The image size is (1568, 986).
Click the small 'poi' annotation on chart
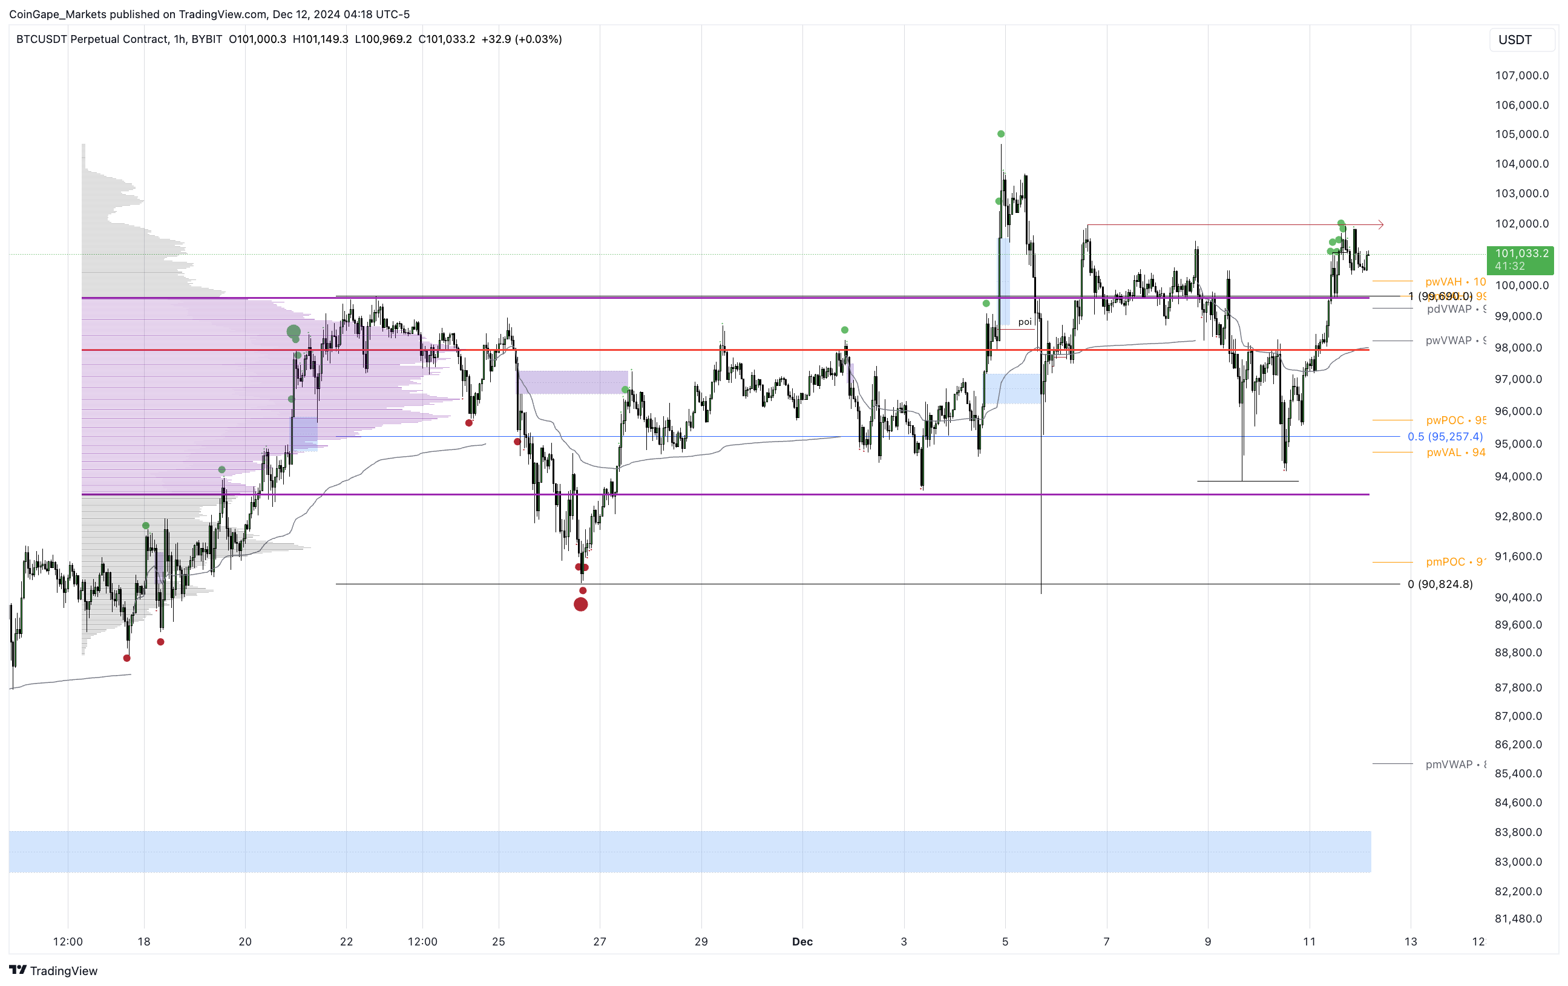[x=1025, y=321]
